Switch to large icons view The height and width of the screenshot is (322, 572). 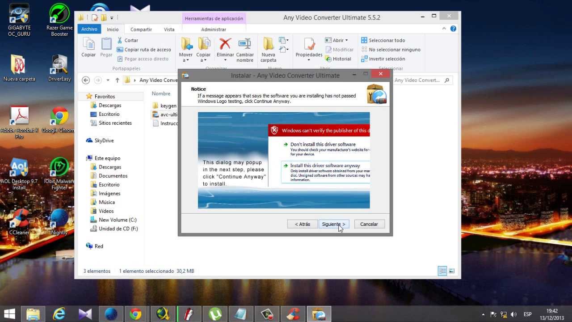[452, 271]
